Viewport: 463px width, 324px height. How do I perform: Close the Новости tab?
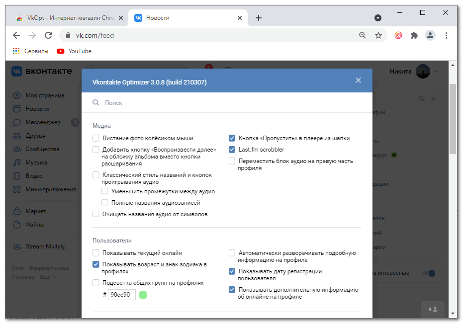tap(240, 18)
